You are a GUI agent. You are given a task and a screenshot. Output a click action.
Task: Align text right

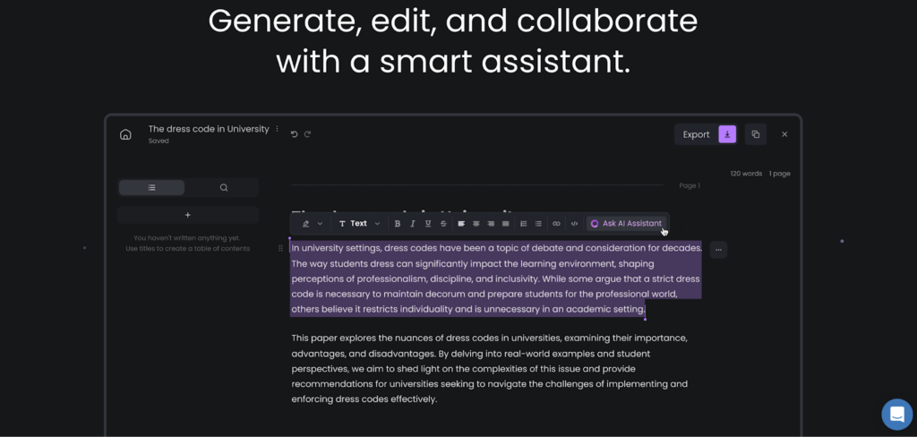click(x=491, y=224)
